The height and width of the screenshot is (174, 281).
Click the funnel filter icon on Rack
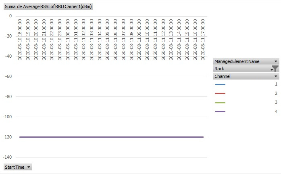275,68
